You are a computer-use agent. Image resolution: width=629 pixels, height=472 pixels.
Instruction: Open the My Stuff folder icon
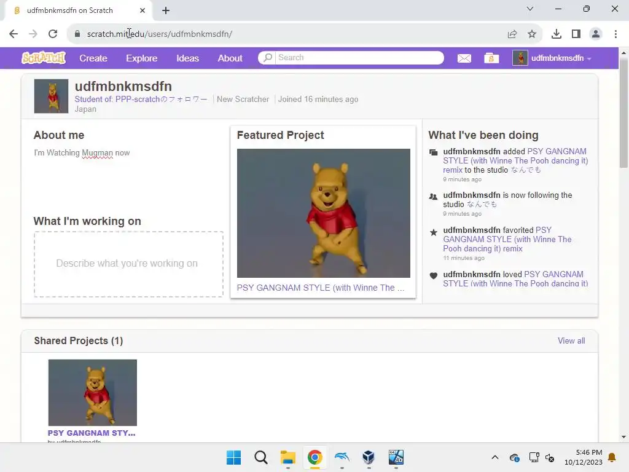click(x=491, y=58)
